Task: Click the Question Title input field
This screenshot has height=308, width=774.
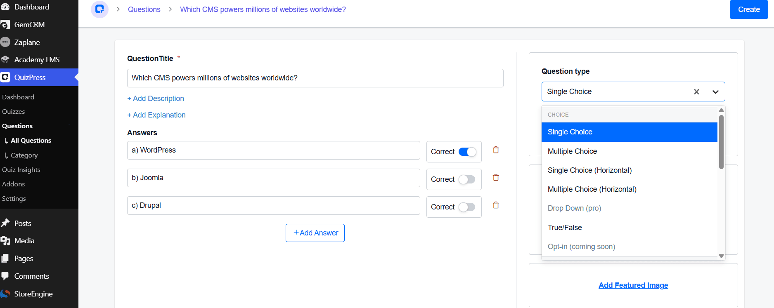Action: [x=315, y=78]
